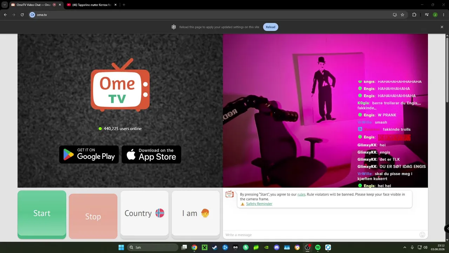Open Discord from the taskbar

tap(276, 247)
